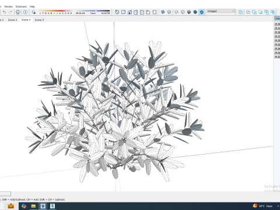The width and height of the screenshot is (280, 210).
Task: Switch to Iso view
Action: point(117,12)
